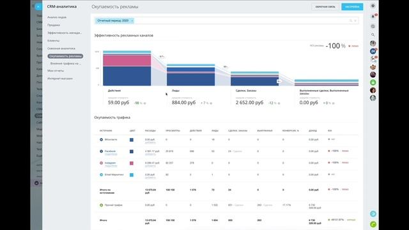
Task: Click the Конверсия, % column header
Action: coord(290,130)
